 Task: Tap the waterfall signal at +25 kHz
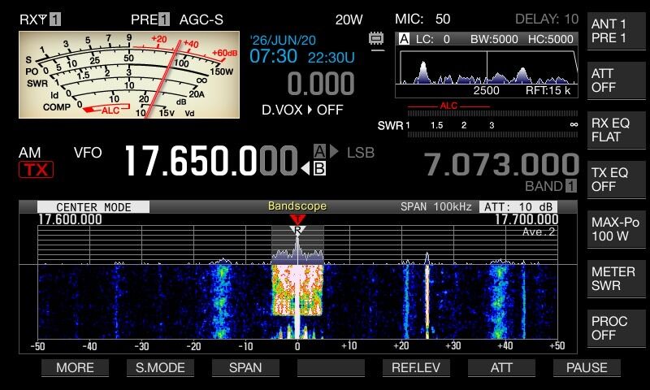(427, 301)
